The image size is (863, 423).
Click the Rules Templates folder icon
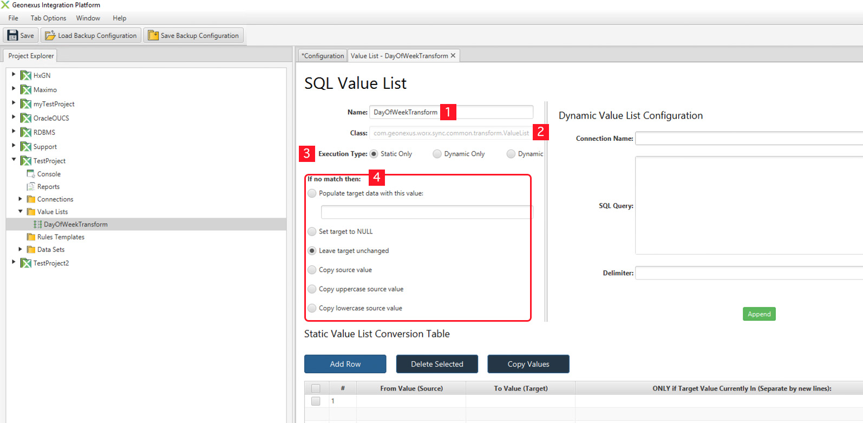tap(31, 237)
